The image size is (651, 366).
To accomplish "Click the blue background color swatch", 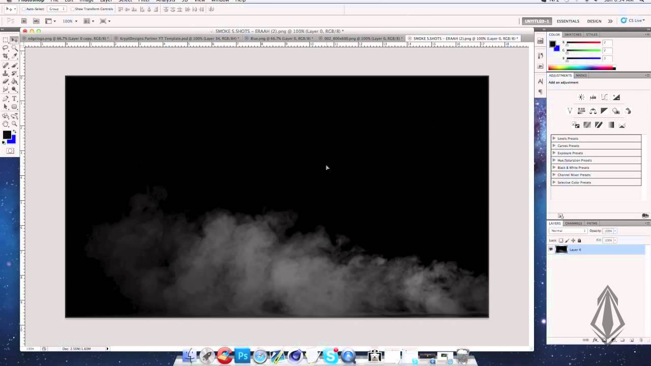I will coord(13,141).
